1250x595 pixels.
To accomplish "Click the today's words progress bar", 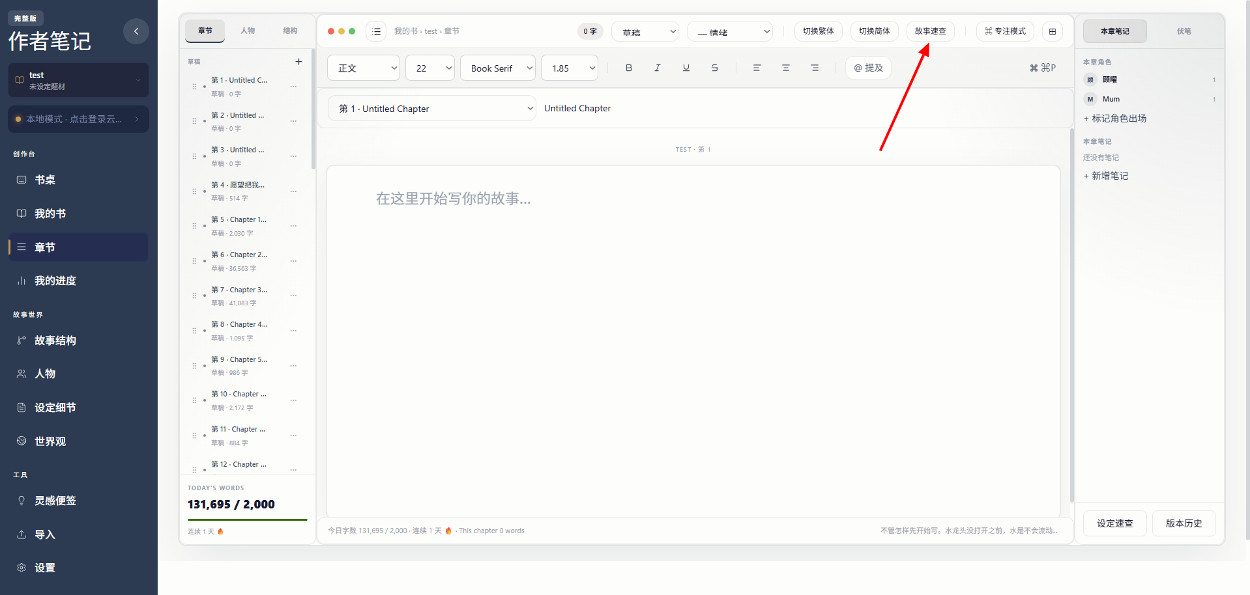I will point(248,519).
